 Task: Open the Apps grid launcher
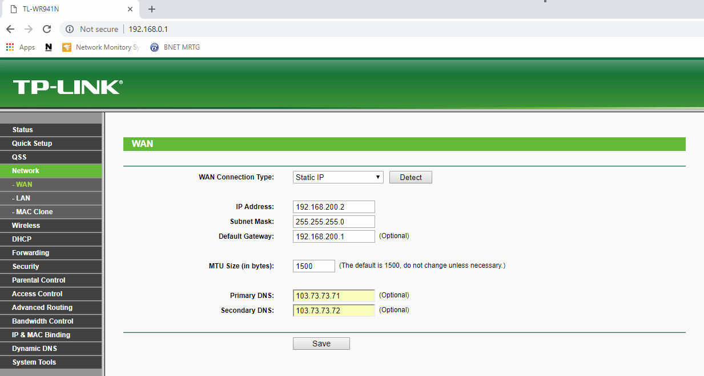(x=9, y=47)
